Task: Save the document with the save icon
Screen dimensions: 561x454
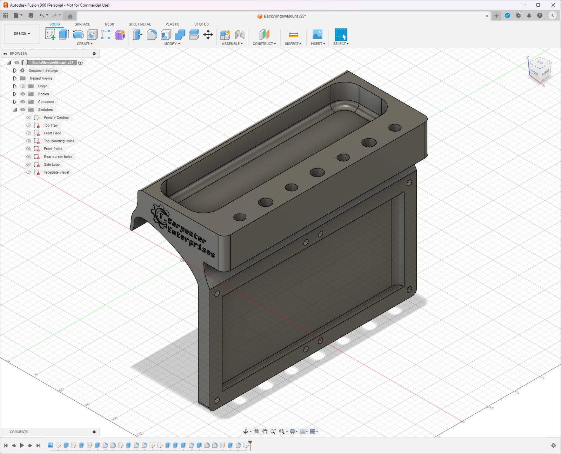Action: click(x=31, y=15)
